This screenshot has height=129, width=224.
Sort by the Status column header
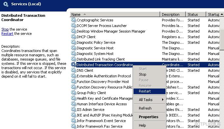point(196,14)
